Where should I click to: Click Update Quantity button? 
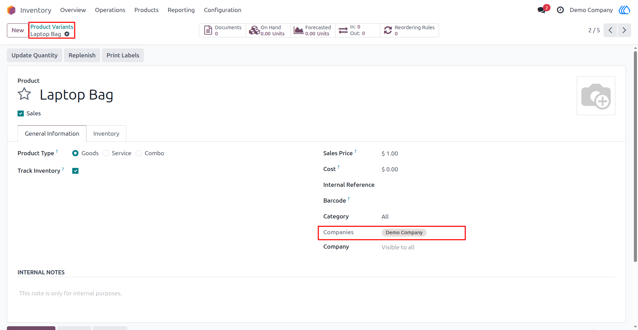tap(34, 55)
